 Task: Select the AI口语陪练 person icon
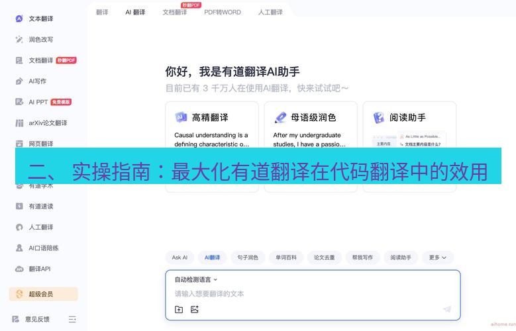19,248
